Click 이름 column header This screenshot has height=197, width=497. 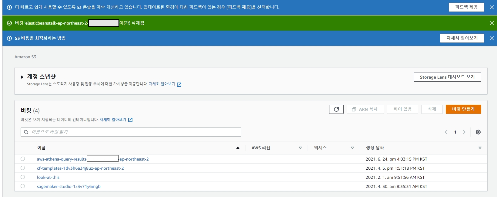coord(42,148)
